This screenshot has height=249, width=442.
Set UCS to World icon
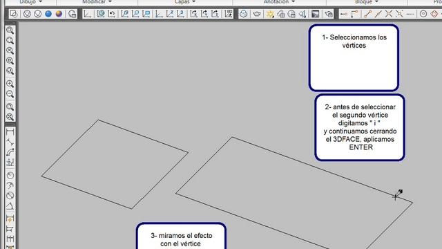pyautogui.click(x=101, y=14)
